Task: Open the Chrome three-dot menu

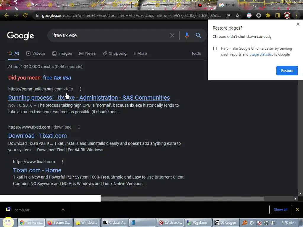Action: pyautogui.click(x=296, y=15)
